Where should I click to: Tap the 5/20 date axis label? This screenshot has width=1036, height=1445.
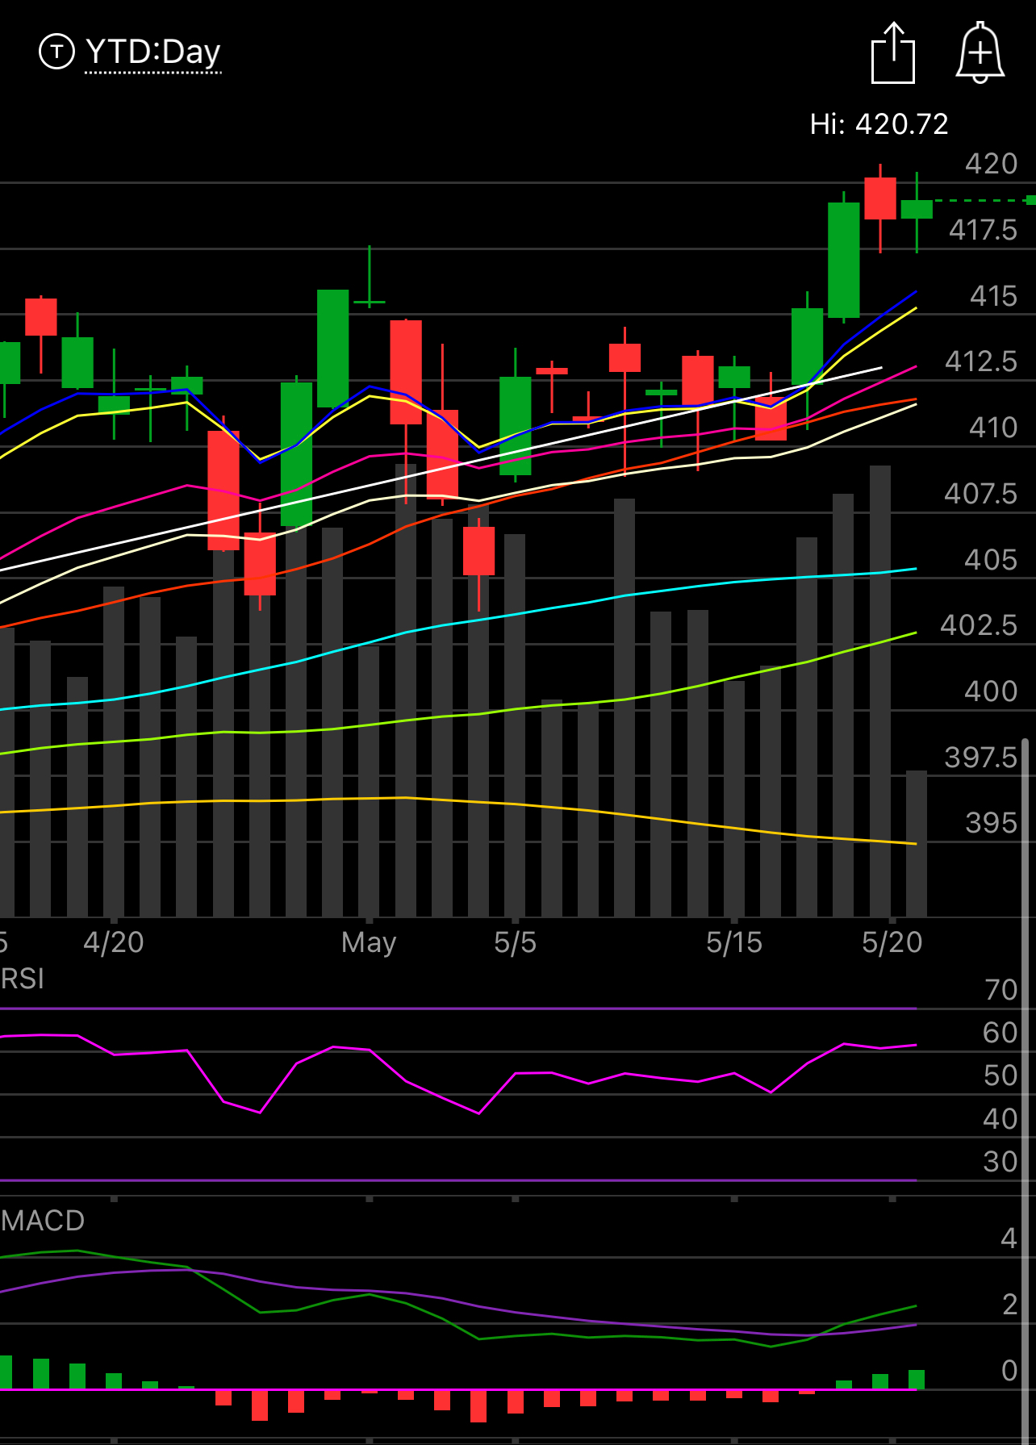pyautogui.click(x=892, y=942)
